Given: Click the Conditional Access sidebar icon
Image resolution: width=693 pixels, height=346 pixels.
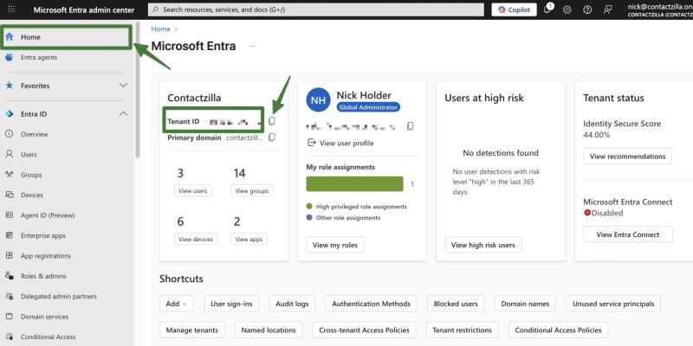Looking at the screenshot, I should 10,336.
